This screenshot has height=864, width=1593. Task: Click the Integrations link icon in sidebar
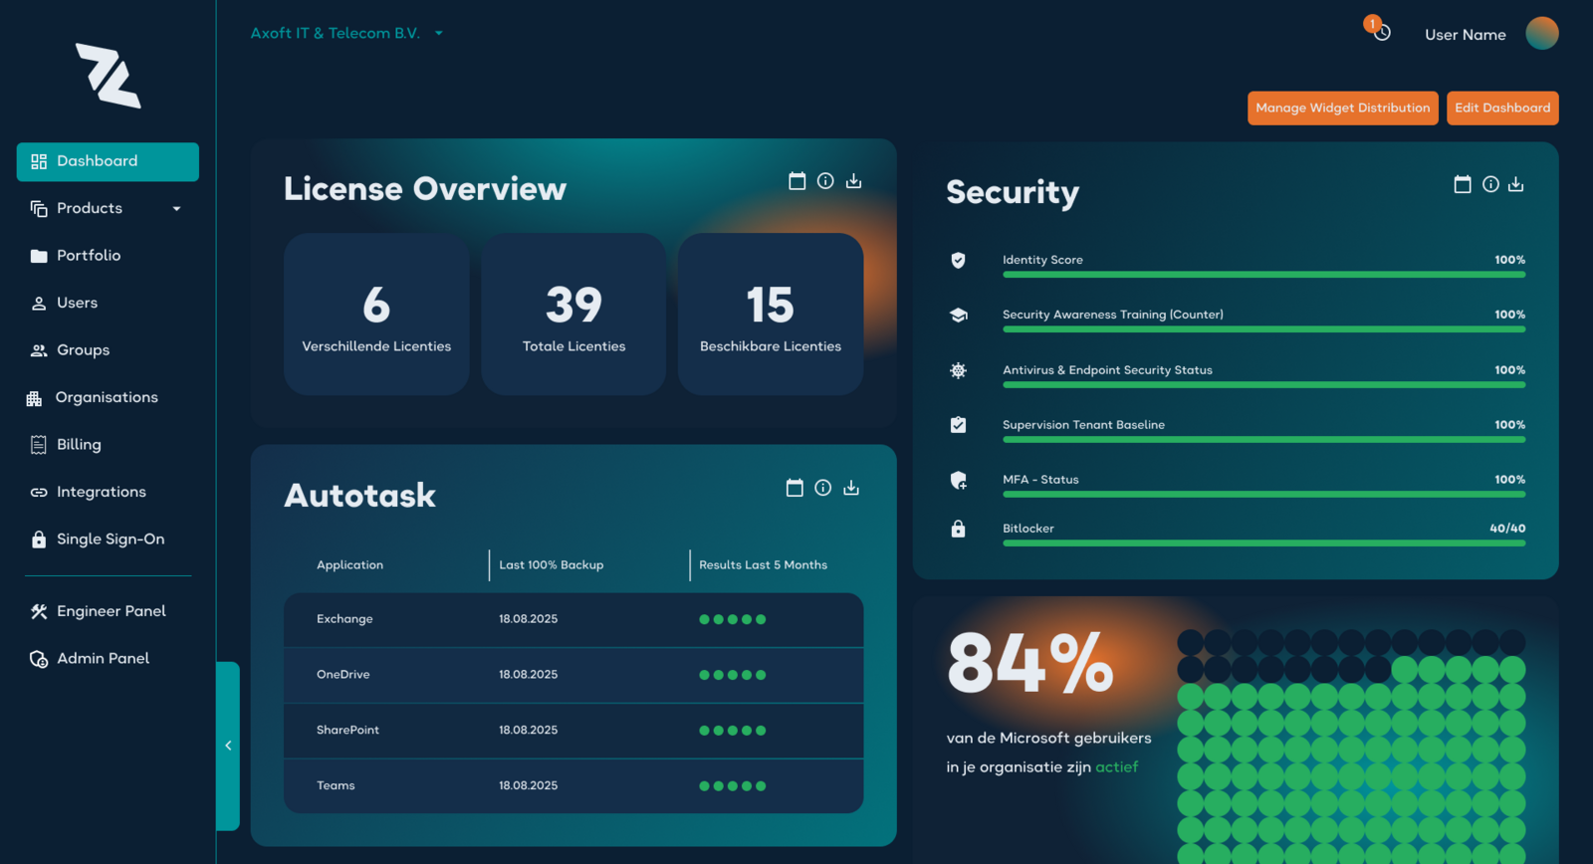tap(39, 493)
